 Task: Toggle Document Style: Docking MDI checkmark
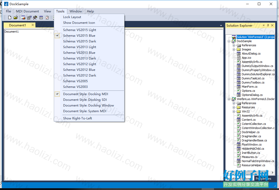[x=57, y=94]
